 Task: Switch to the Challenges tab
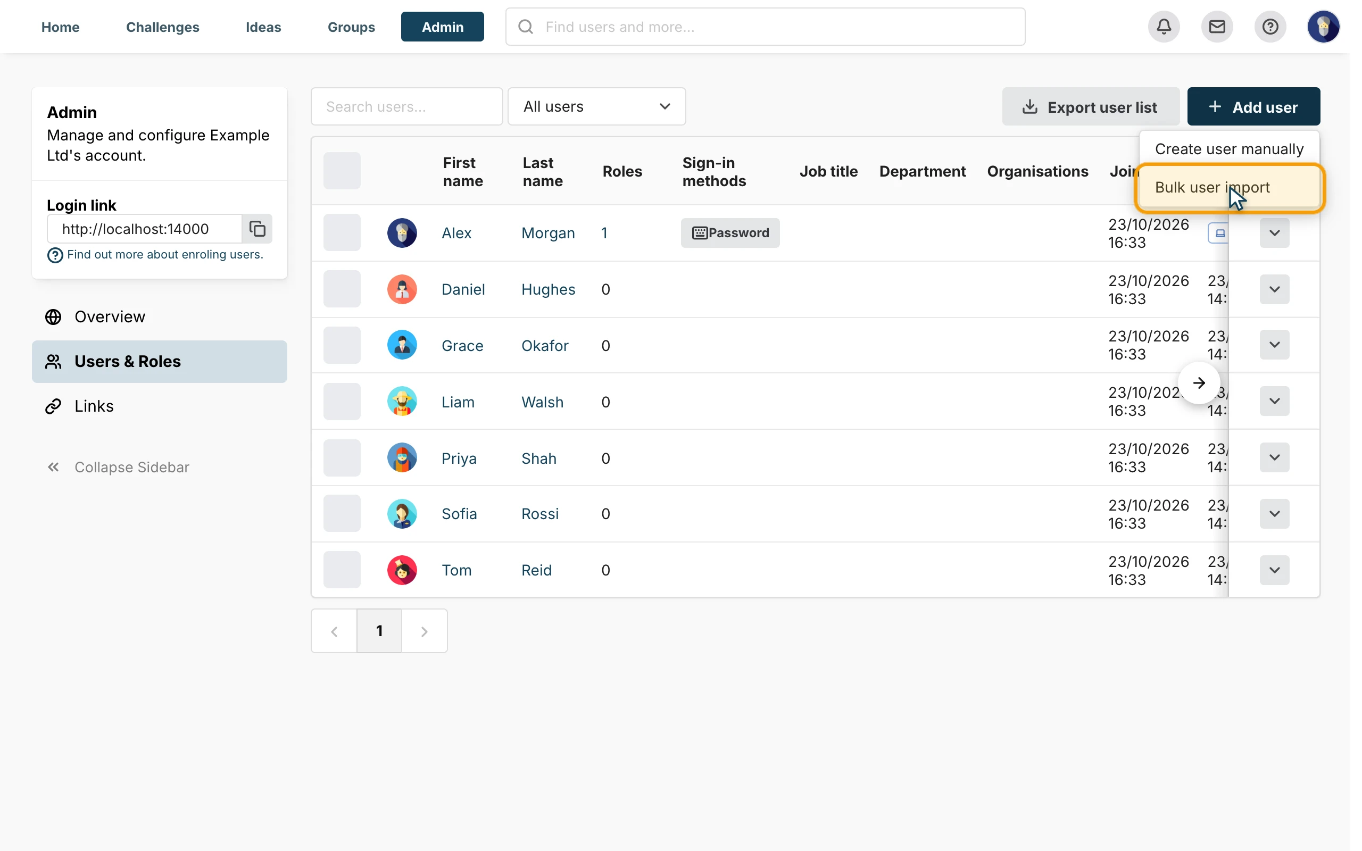point(163,27)
